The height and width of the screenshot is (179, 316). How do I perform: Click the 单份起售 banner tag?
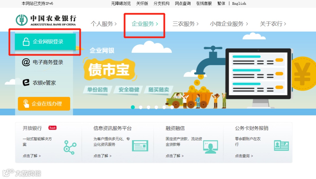point(97,89)
